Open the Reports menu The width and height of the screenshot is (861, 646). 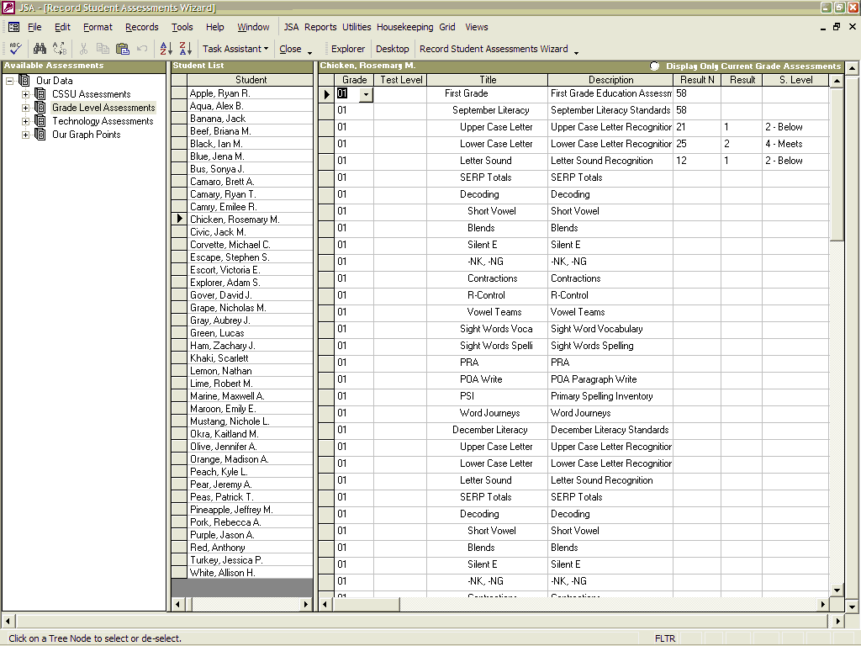[320, 27]
